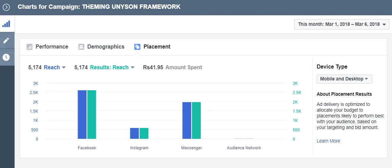
Task: Click the blue Messenger reach bar
Action: click(x=187, y=120)
